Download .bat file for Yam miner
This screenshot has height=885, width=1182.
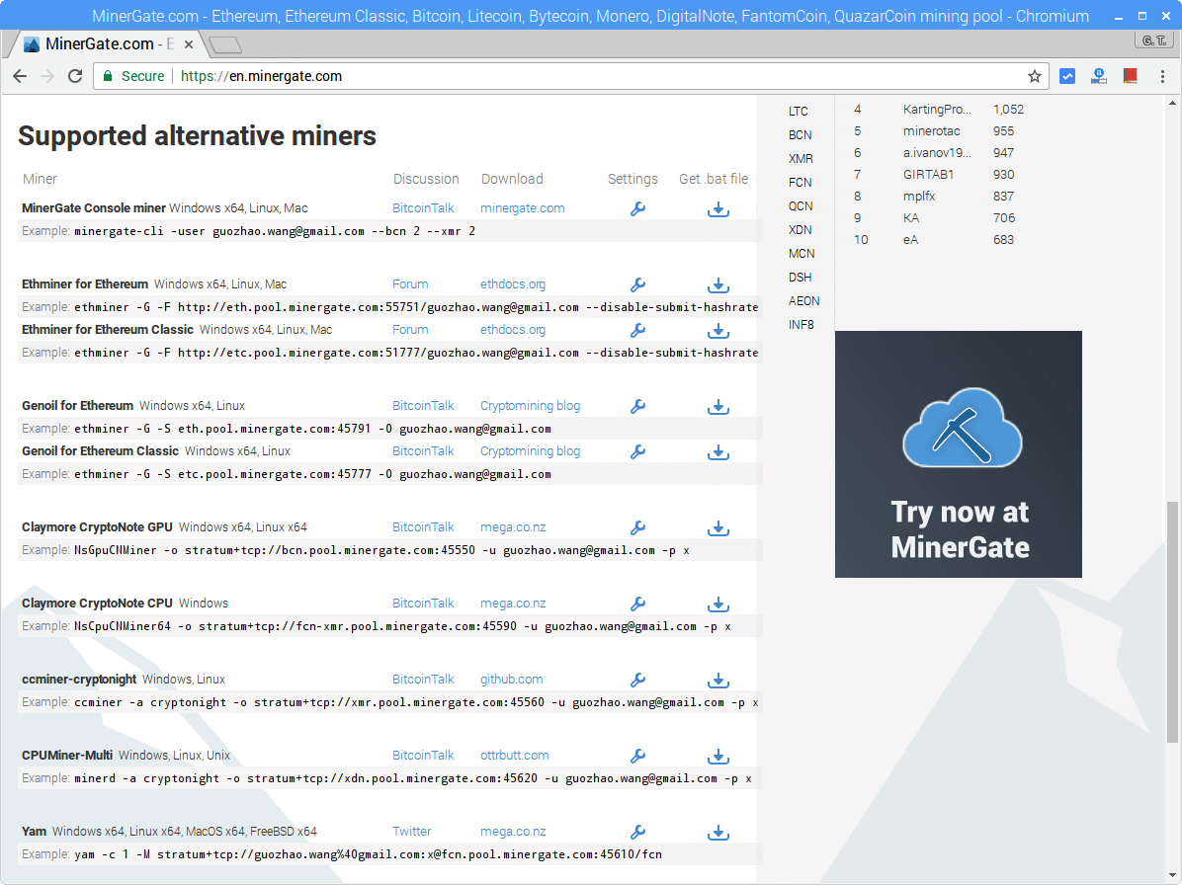[718, 832]
